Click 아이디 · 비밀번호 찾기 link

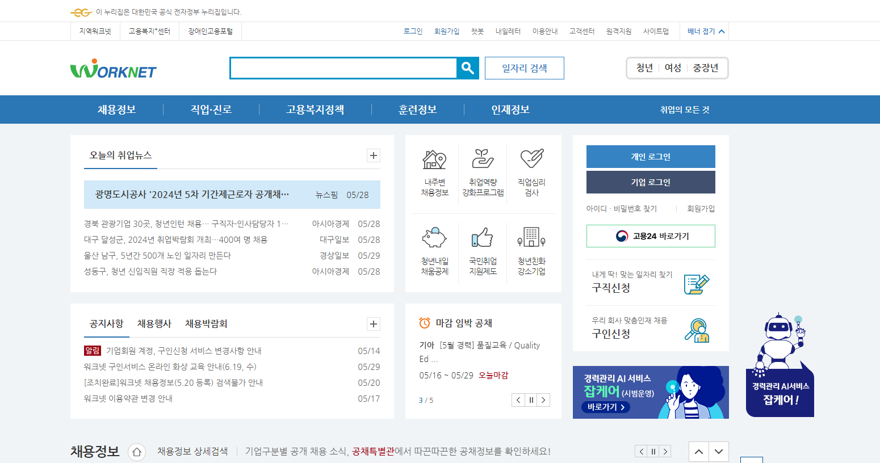[622, 209]
